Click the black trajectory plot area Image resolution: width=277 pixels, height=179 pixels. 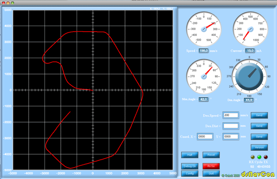tap(93, 90)
